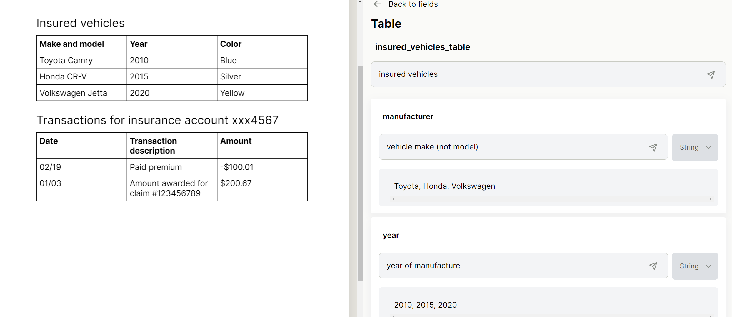This screenshot has width=732, height=317.
Task: Click the 'Transactions for insurance account xxx4567' heading
Action: 157,120
